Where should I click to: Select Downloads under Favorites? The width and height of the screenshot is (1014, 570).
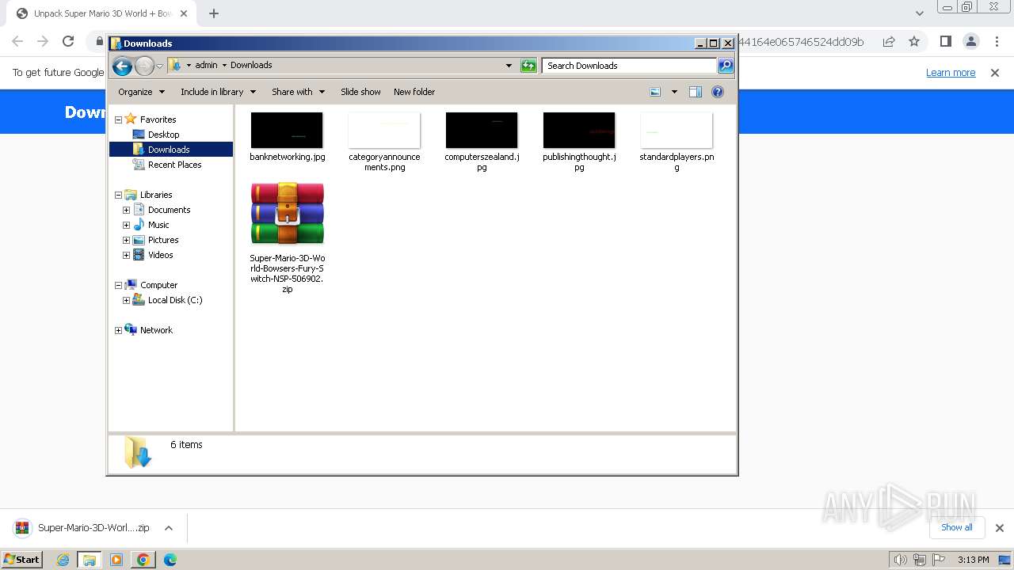click(169, 150)
